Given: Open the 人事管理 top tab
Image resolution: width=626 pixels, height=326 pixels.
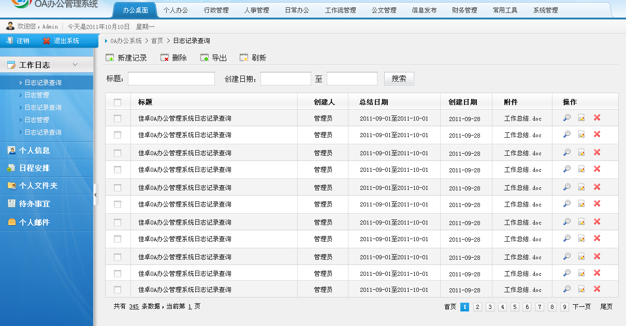Looking at the screenshot, I should click(x=257, y=10).
